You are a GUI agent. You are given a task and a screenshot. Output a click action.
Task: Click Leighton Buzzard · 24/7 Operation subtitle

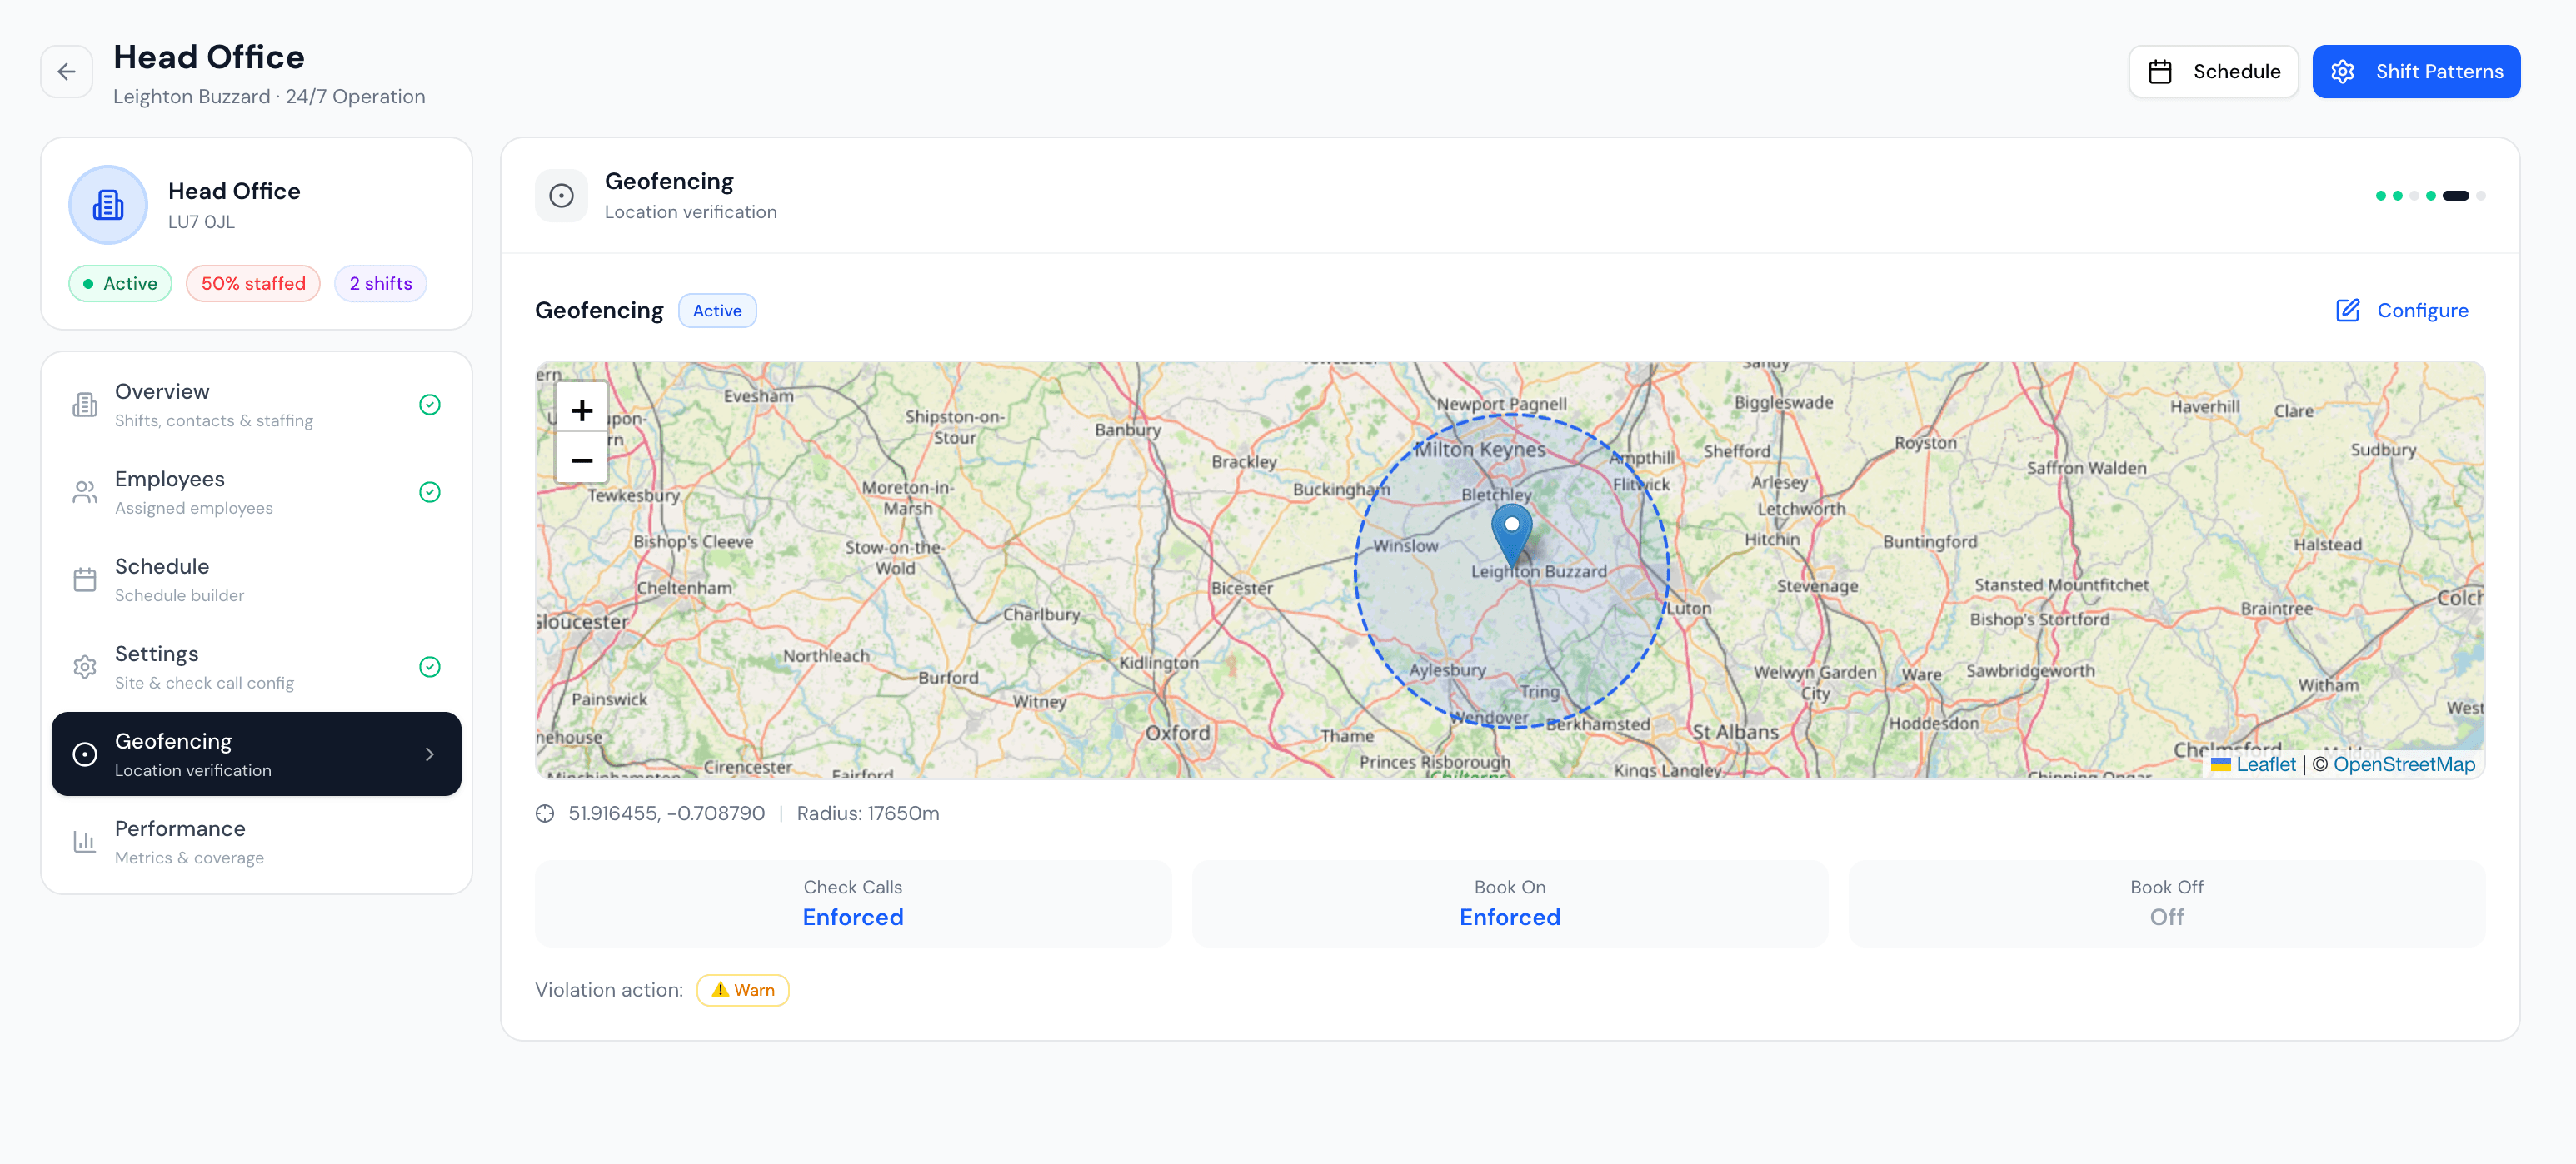click(x=269, y=97)
